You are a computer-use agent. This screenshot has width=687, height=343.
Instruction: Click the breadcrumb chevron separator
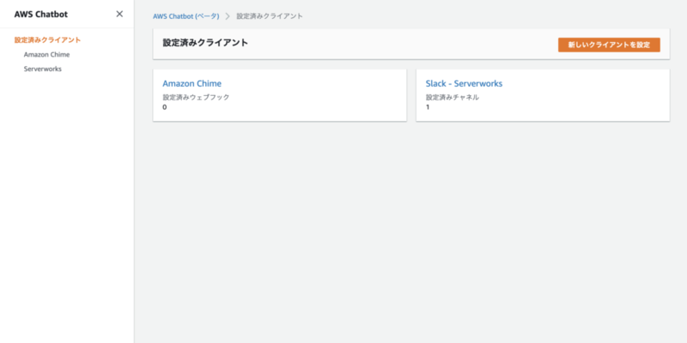point(228,16)
